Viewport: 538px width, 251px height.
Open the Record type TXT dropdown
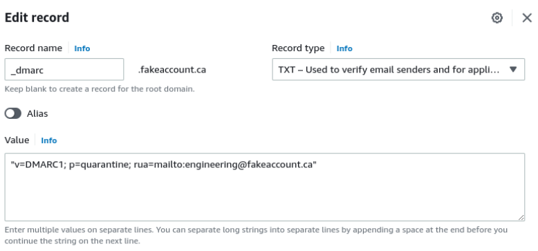398,70
